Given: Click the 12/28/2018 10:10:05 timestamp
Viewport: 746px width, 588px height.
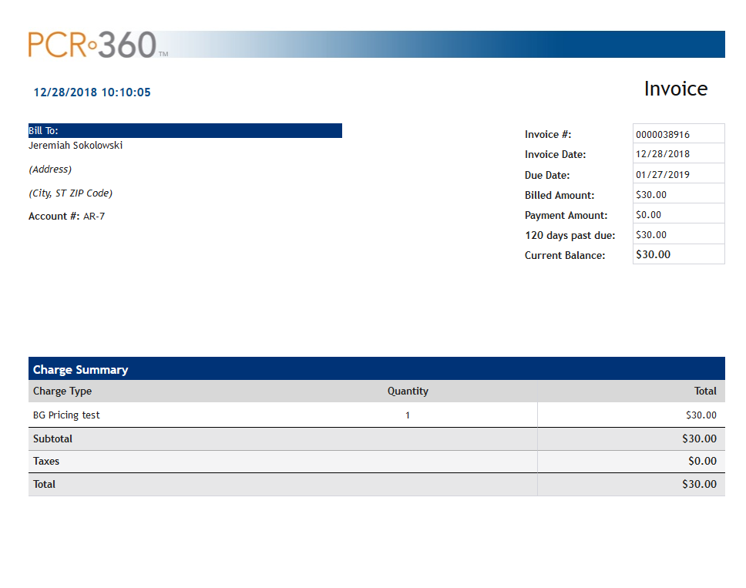Looking at the screenshot, I should click(92, 92).
